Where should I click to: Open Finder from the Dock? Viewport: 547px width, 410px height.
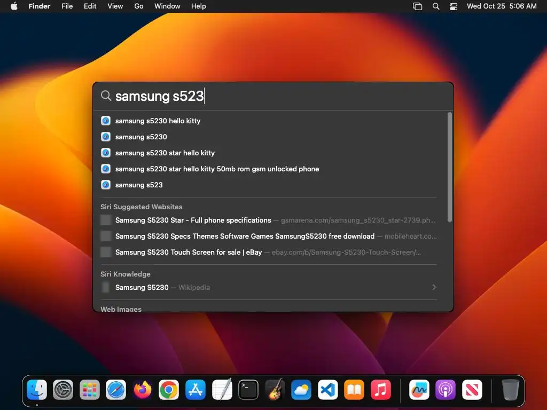pos(37,389)
